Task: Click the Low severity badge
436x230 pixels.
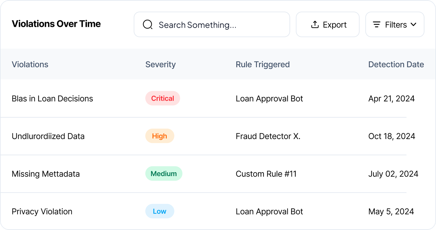Action: click(159, 211)
